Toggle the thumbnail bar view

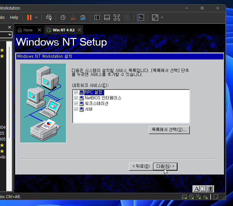click(x=107, y=17)
